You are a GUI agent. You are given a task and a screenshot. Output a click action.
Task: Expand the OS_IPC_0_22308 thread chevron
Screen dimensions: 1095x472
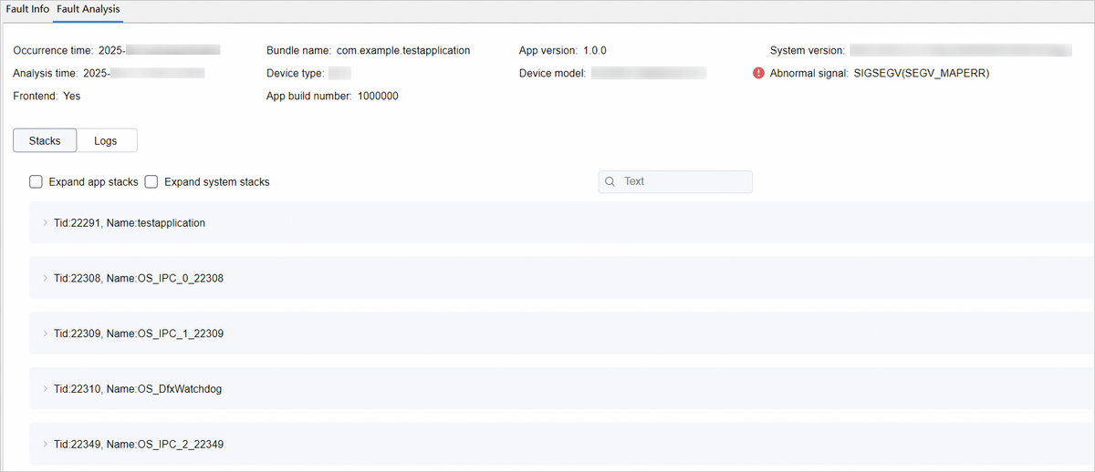click(45, 278)
